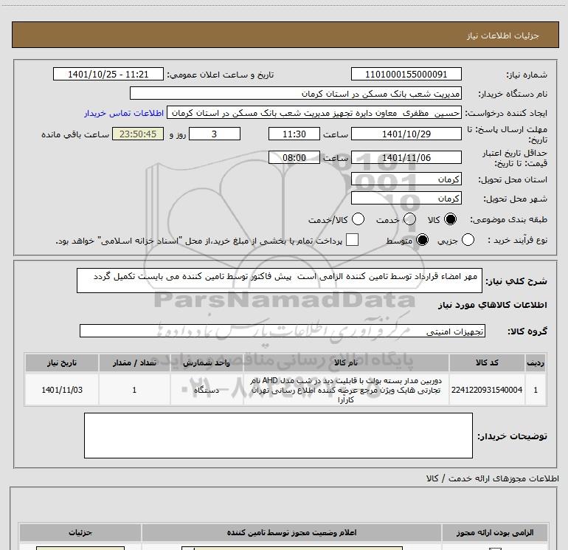
Task: Click the جزئیات column header in permits table
Action: tap(80, 532)
